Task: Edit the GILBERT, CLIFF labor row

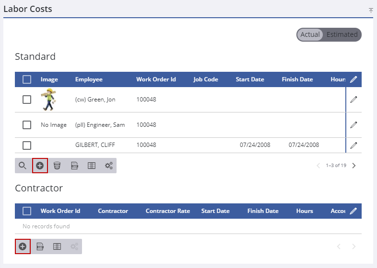Action: [x=353, y=145]
